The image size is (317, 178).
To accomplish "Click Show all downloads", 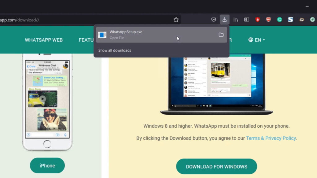I will 115,50.
